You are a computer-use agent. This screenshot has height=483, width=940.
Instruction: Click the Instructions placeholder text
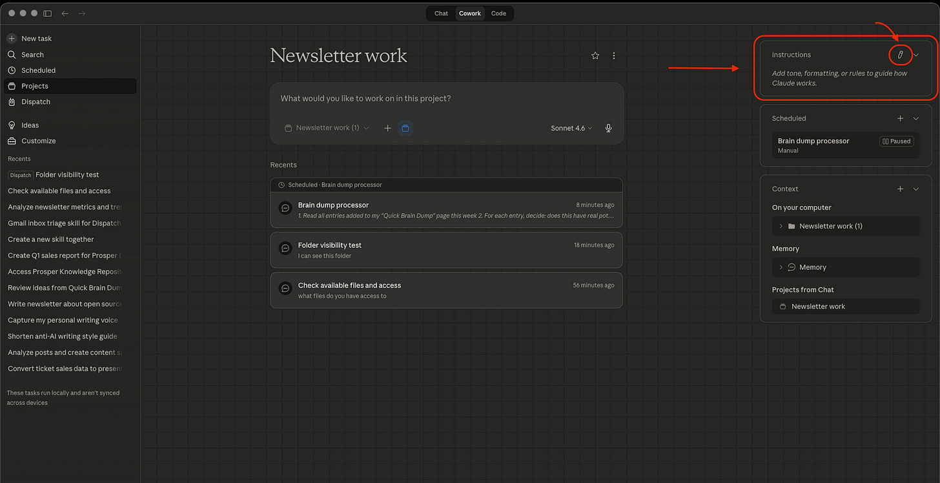click(839, 78)
